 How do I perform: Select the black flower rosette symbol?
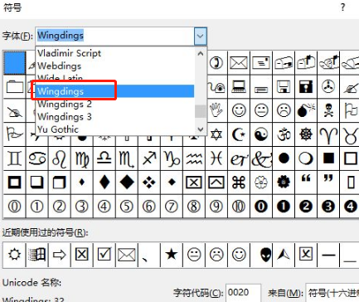[x=284, y=183]
